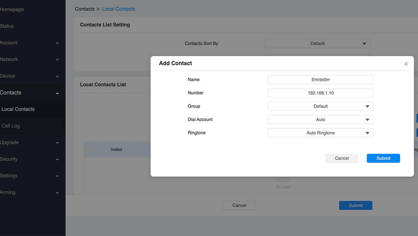Open the Call Log sidebar item
Image resolution: width=418 pixels, height=236 pixels.
11,126
